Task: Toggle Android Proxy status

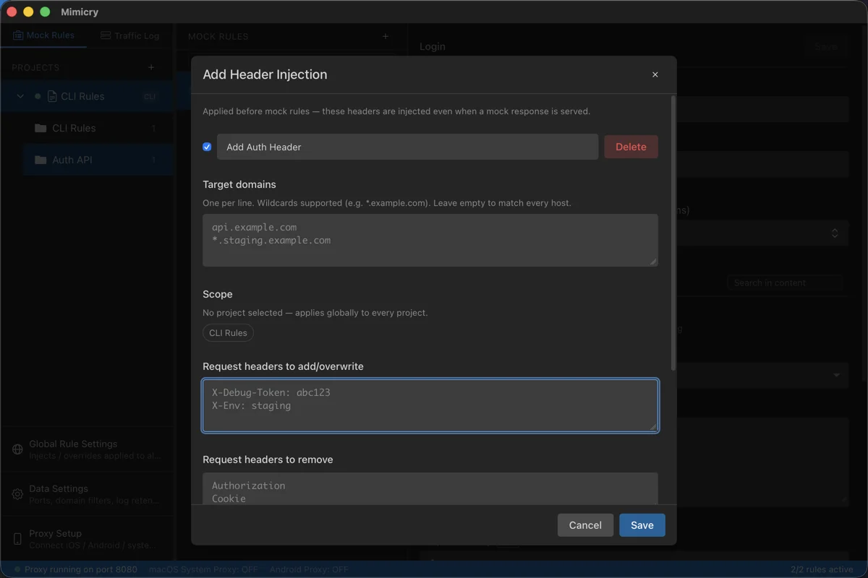Action: (x=309, y=569)
